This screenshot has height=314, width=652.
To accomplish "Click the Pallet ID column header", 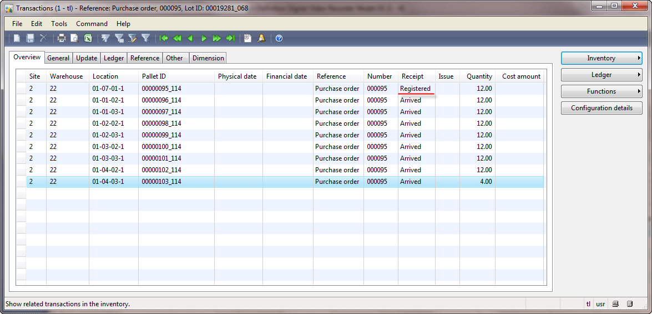I will [176, 76].
